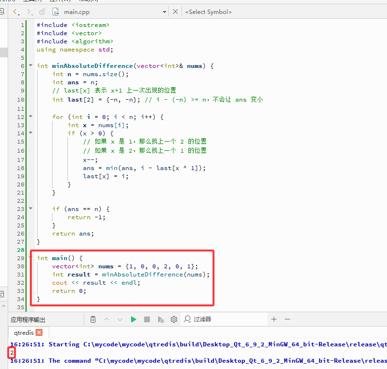Open the main.cpp document dropdown
Screen dimensions: 387x369
point(164,12)
